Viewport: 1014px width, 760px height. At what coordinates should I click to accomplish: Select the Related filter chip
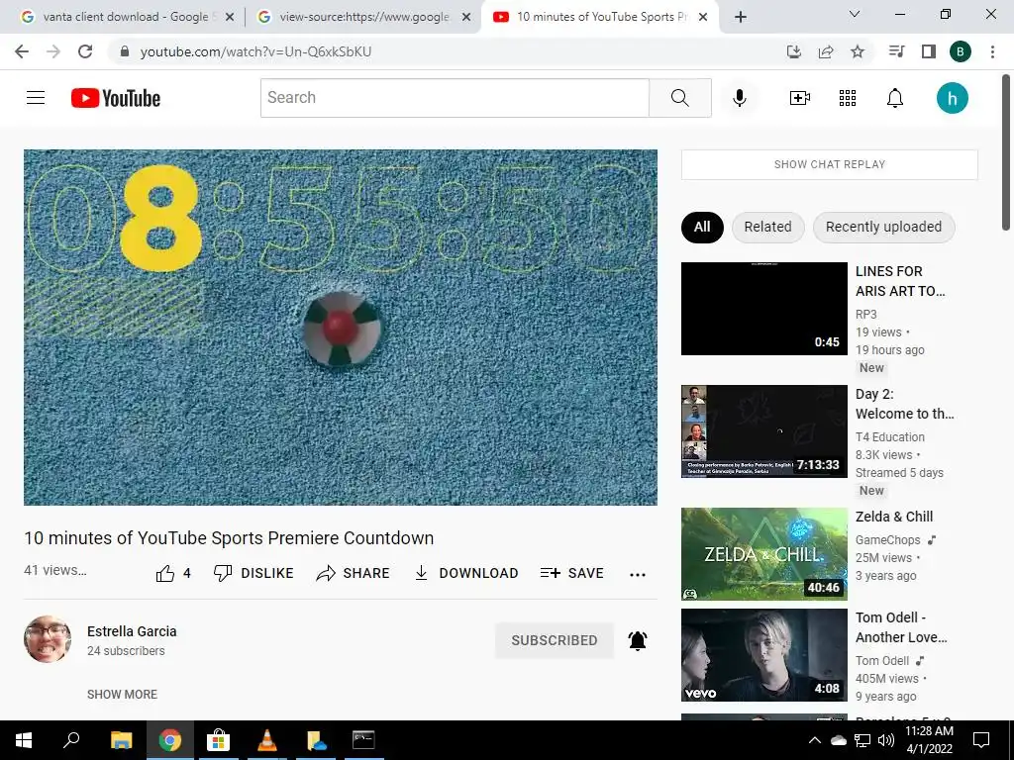(x=767, y=228)
